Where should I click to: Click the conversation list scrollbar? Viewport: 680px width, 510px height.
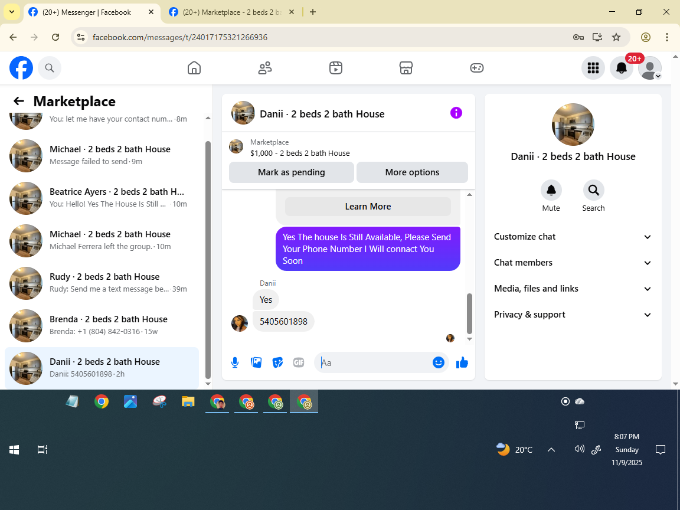tap(208, 259)
